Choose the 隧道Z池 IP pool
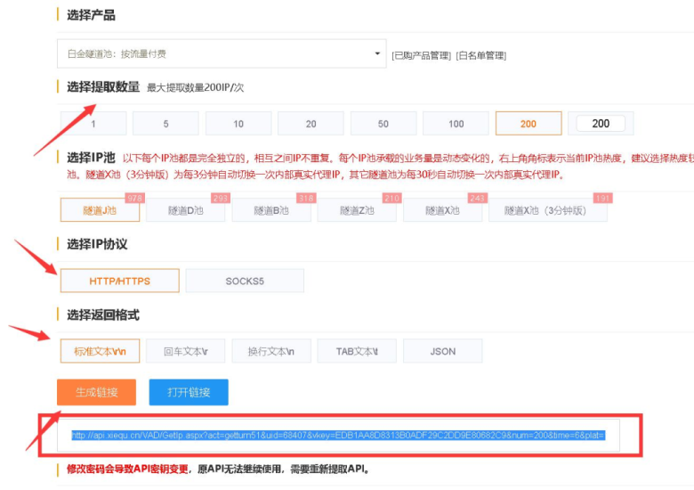This screenshot has height=490, width=694. coord(357,210)
